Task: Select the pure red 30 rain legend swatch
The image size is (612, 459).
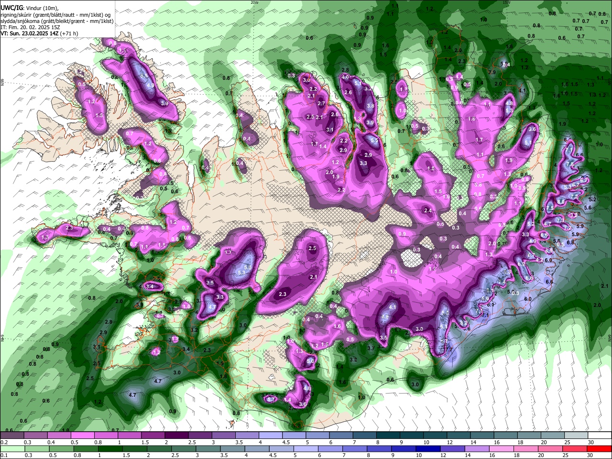Action: tap(600, 448)
